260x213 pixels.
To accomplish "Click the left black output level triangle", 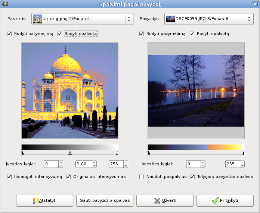I will (x=149, y=153).
